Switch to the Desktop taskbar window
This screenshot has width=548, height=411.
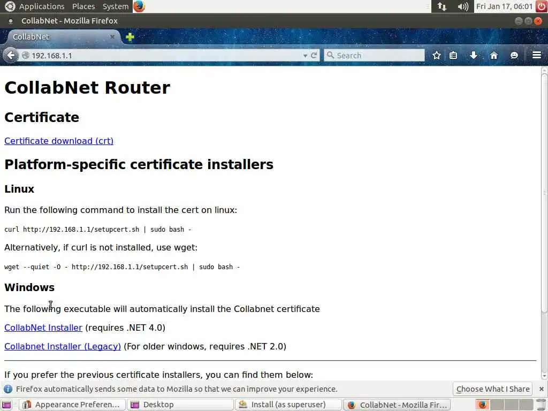click(180, 405)
